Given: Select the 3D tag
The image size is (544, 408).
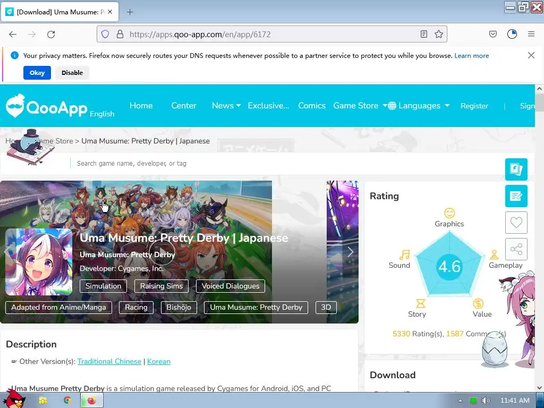Looking at the screenshot, I should point(326,308).
